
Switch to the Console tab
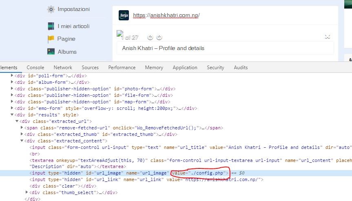coord(35,68)
